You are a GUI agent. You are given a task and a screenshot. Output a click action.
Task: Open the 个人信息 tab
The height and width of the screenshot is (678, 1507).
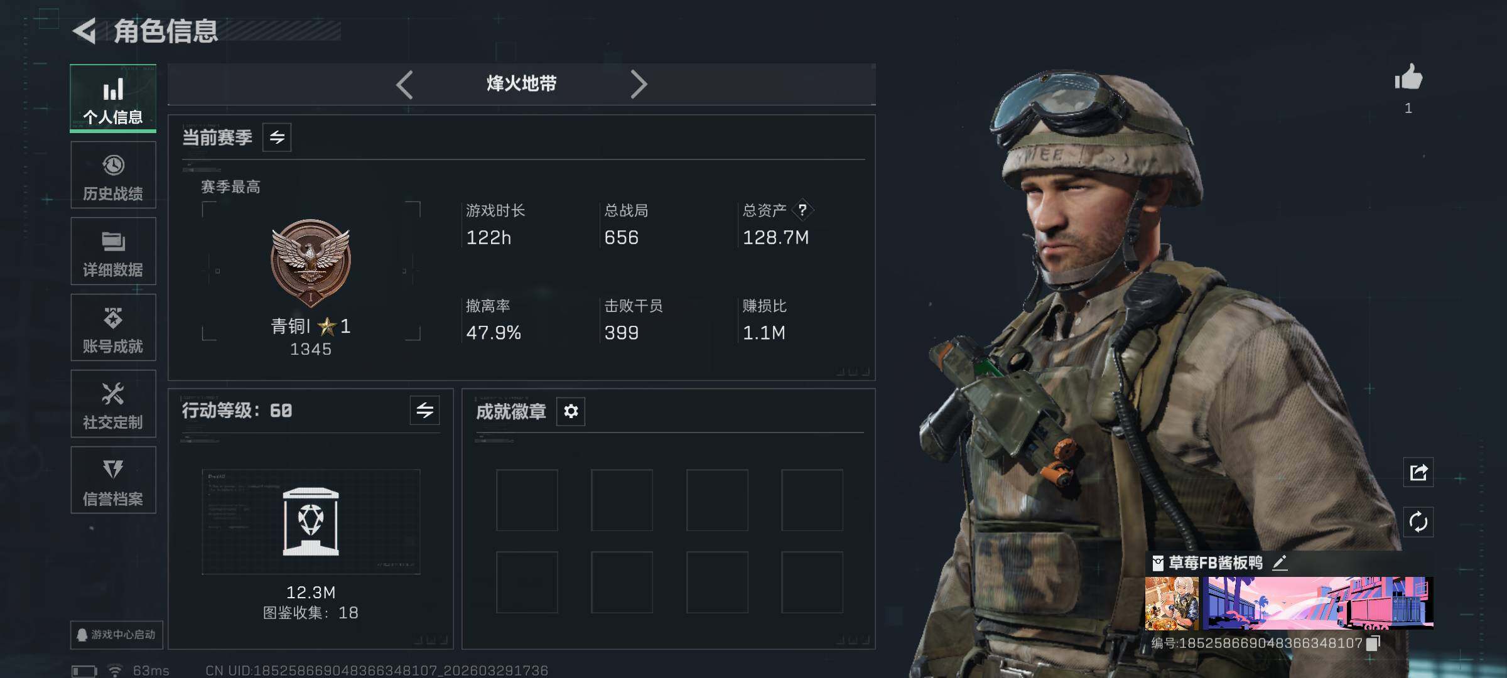coord(113,99)
